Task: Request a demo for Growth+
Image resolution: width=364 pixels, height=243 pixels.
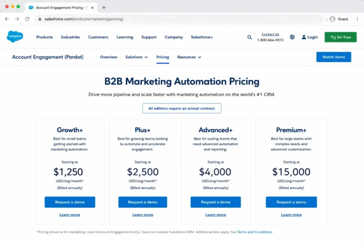Action: (70, 202)
